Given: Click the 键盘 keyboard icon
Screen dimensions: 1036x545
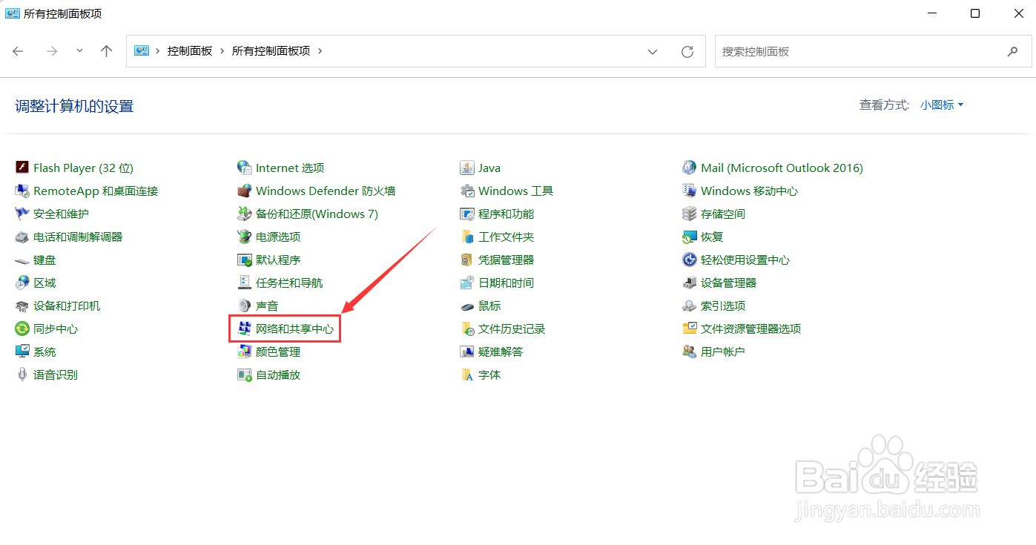Looking at the screenshot, I should 22,260.
